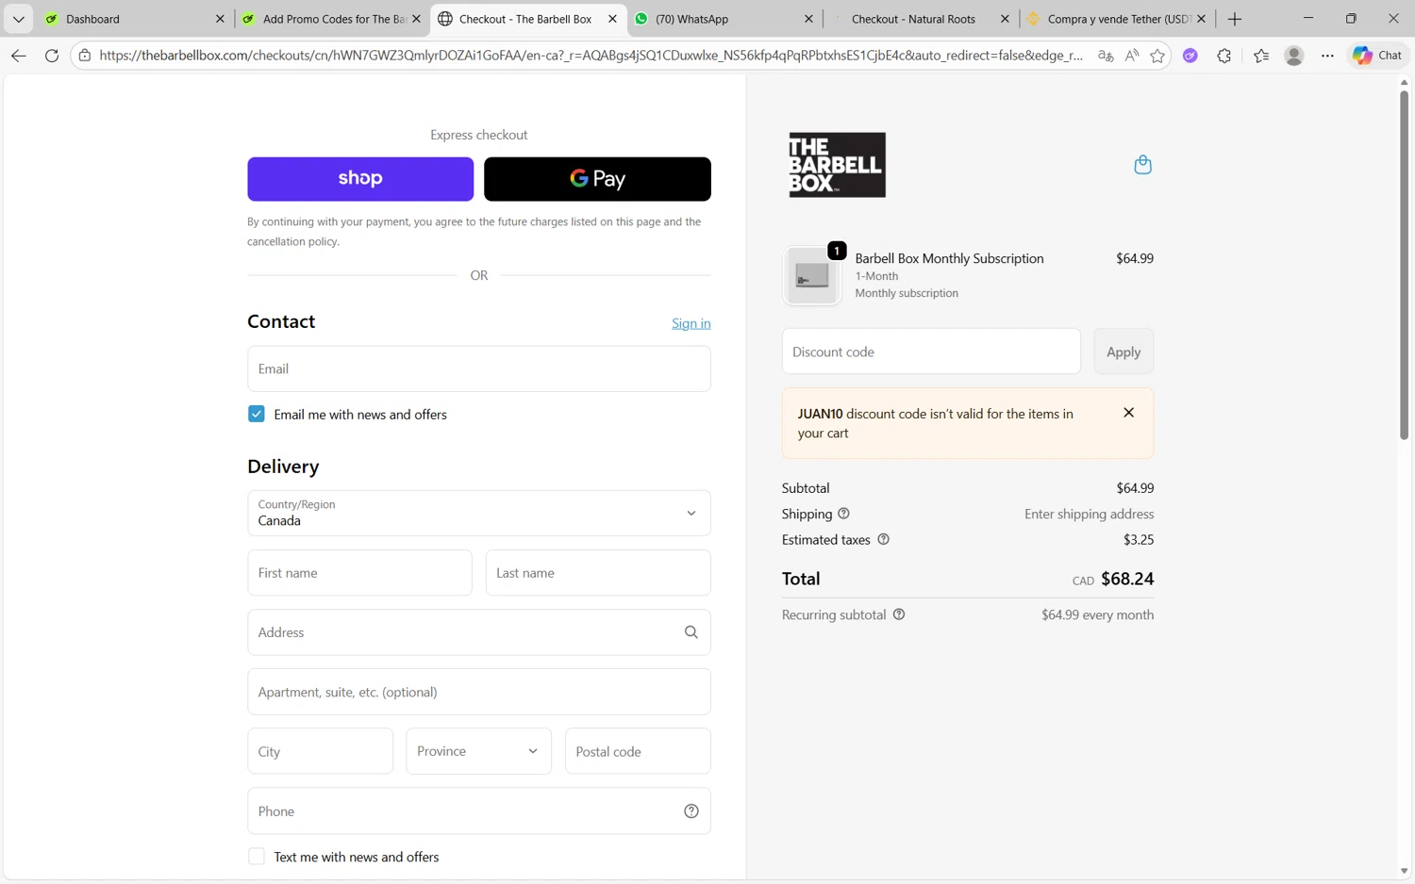
Task: Show estimated taxes help icon
Action: tap(883, 540)
